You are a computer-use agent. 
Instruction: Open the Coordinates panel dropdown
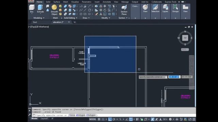pyautogui.click(x=135, y=18)
